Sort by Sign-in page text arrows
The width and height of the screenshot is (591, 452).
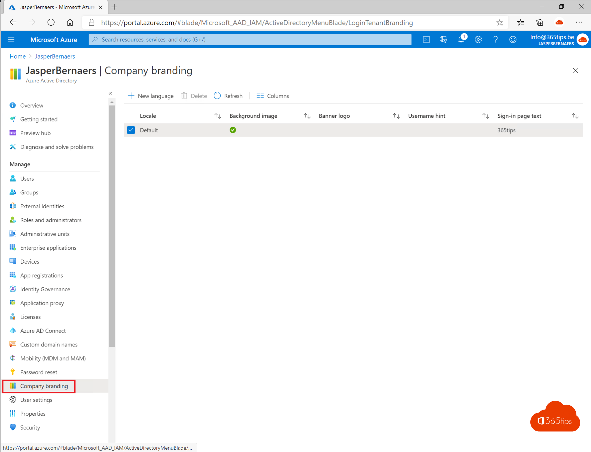575,116
